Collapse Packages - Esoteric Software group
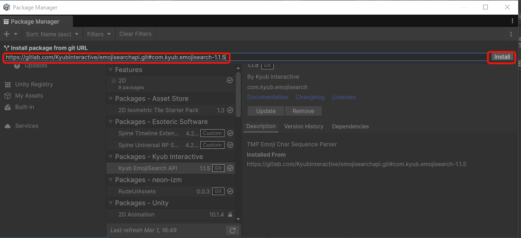 pos(111,122)
